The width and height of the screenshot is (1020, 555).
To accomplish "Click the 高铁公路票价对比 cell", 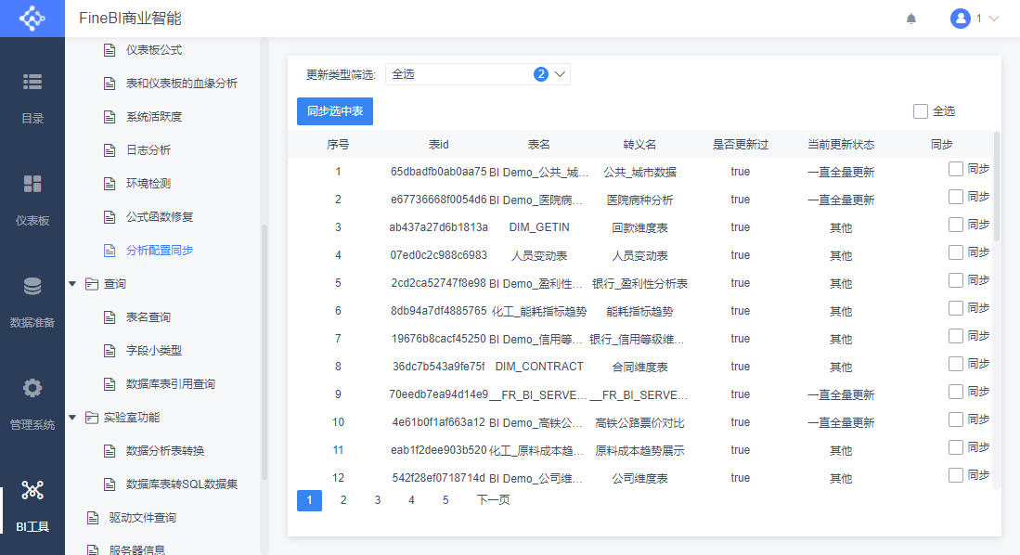I will point(639,423).
